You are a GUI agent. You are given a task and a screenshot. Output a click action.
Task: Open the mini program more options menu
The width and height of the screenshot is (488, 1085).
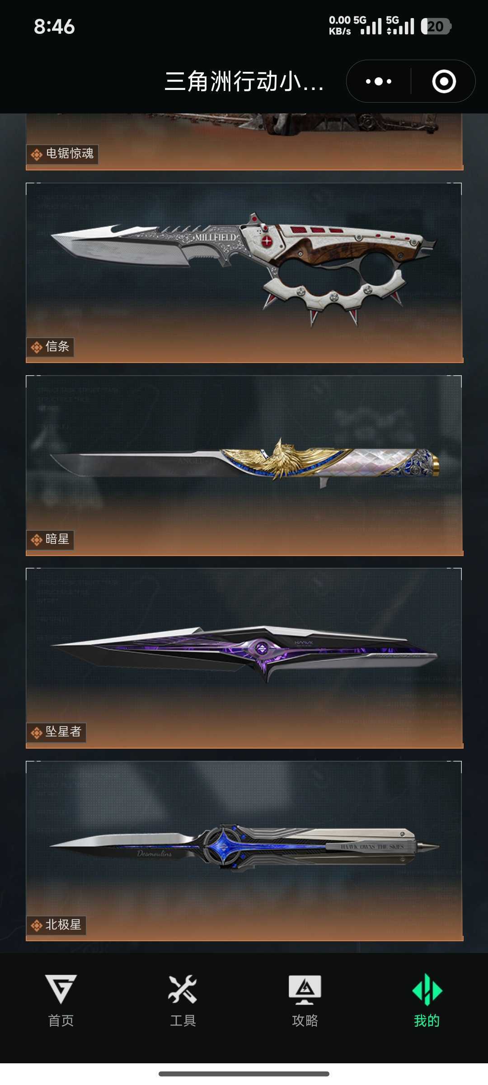point(379,81)
